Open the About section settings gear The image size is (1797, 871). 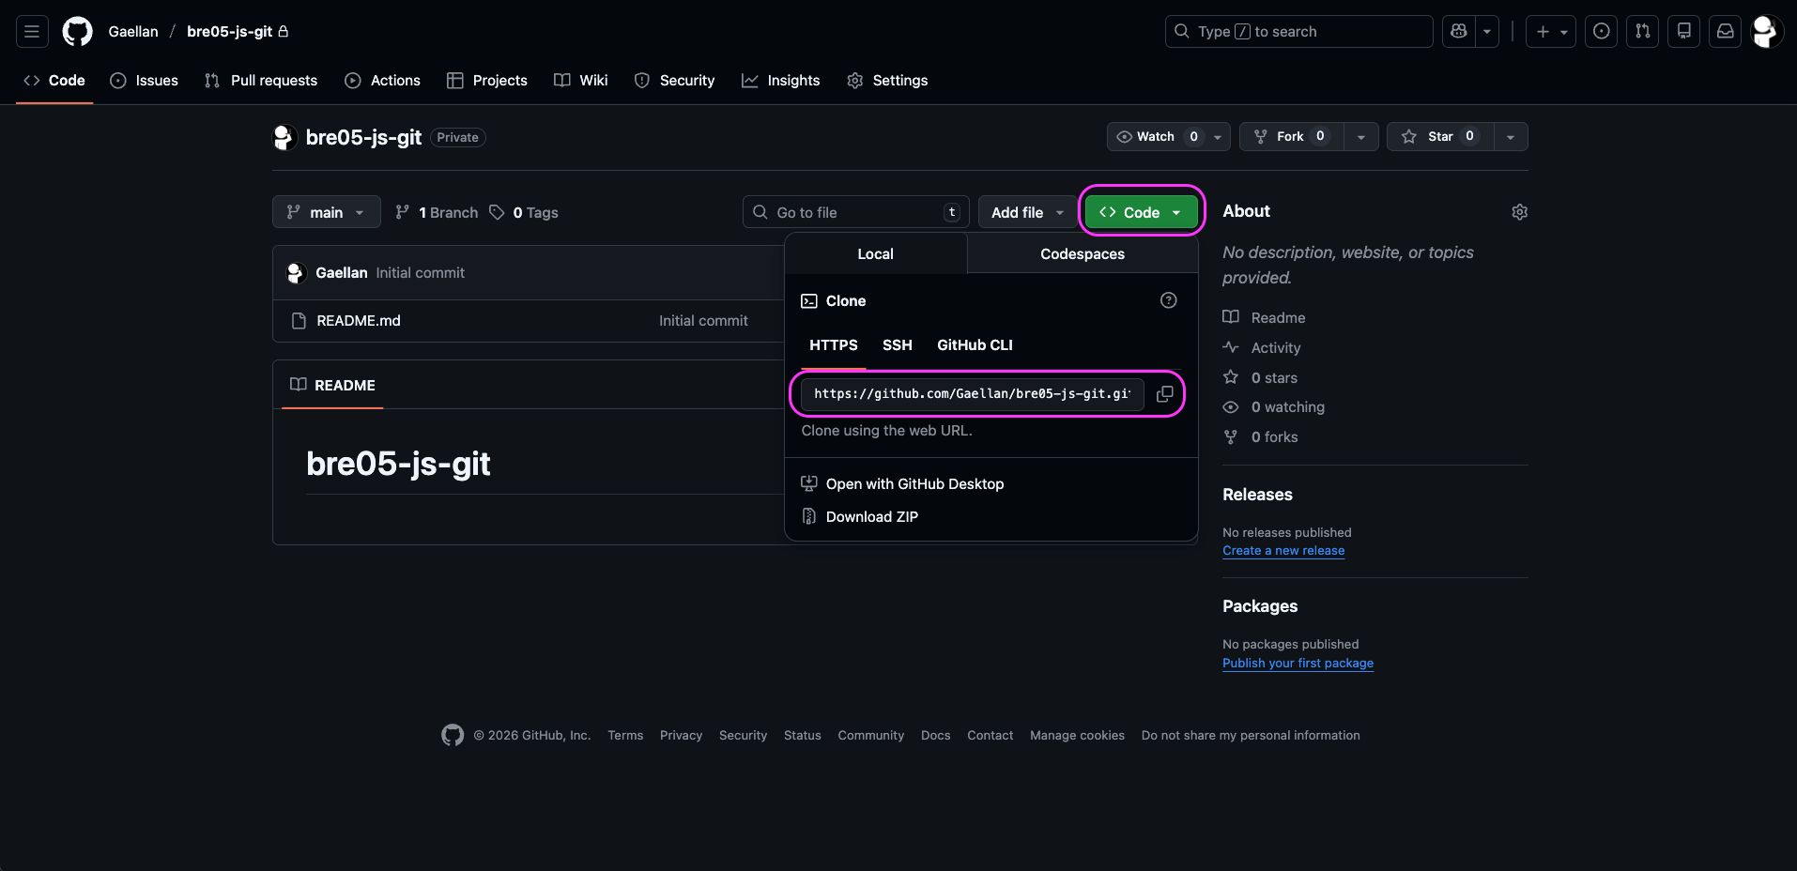point(1519,212)
